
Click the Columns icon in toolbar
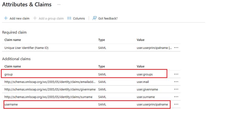pyautogui.click(x=69, y=18)
